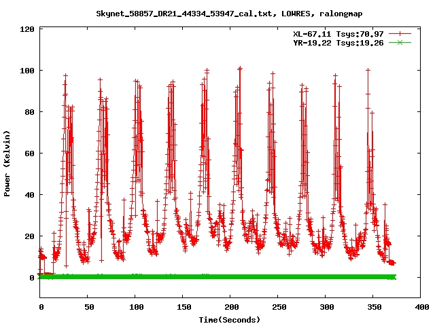Click the y-axis value 0
The width and height of the screenshot is (435, 326).
tap(32, 278)
